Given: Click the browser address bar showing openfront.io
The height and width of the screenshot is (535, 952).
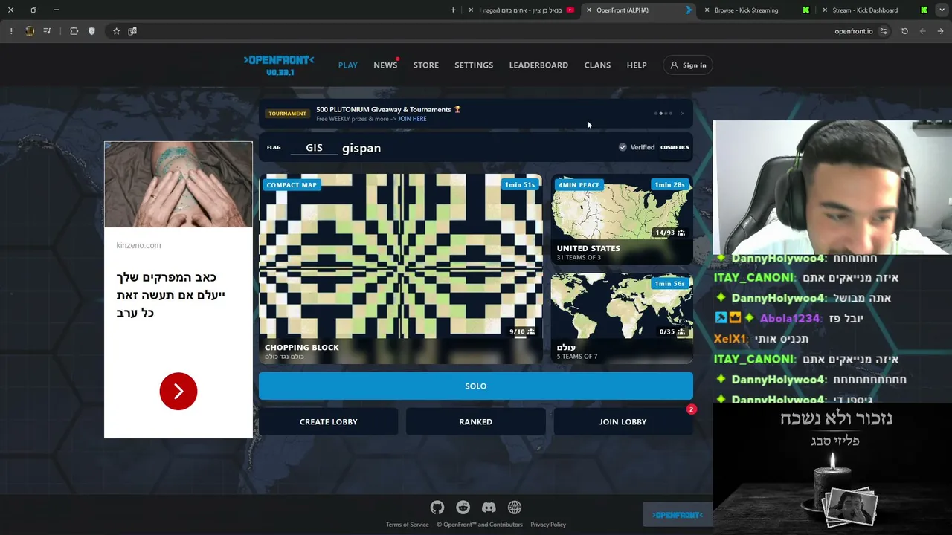Looking at the screenshot, I should point(854,31).
